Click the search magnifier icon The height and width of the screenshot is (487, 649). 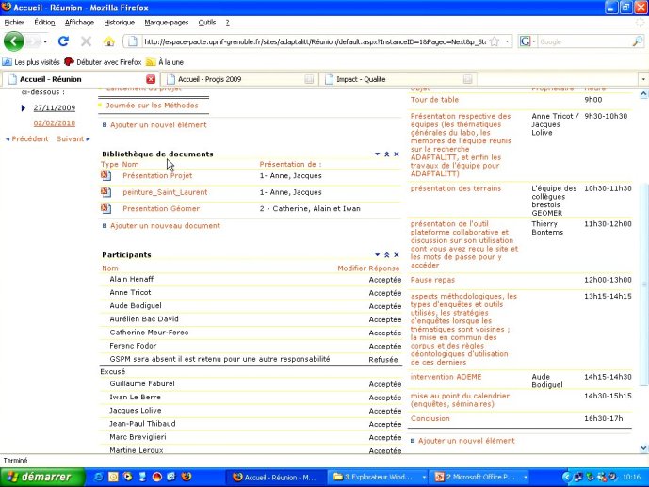638,41
